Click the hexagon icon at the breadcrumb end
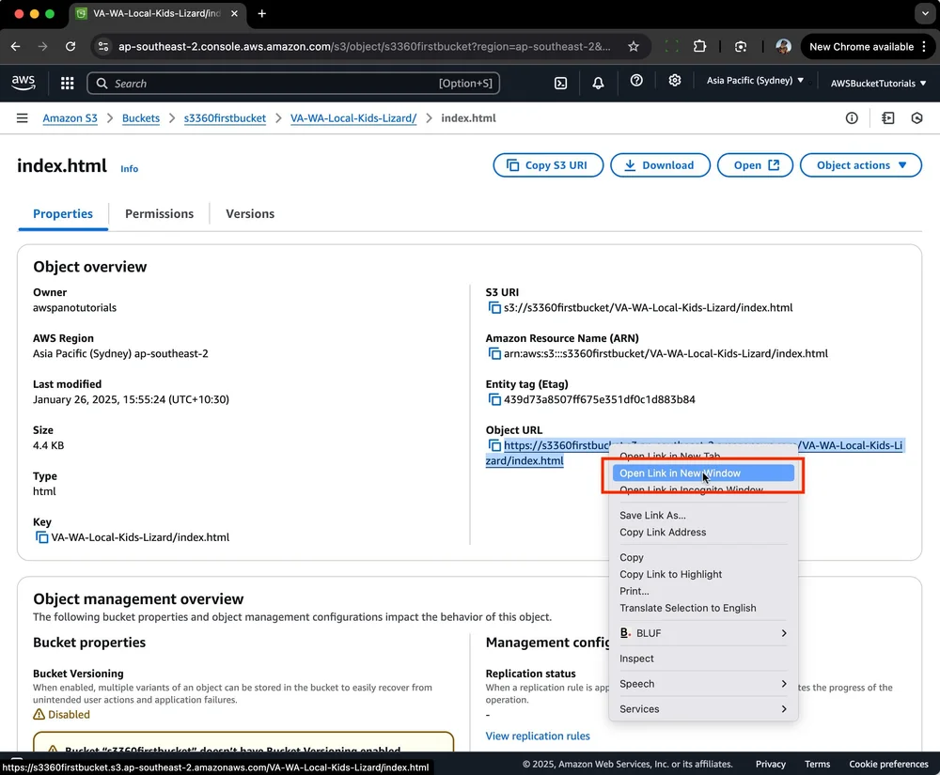Viewport: 940px width, 775px height. pyautogui.click(x=916, y=118)
